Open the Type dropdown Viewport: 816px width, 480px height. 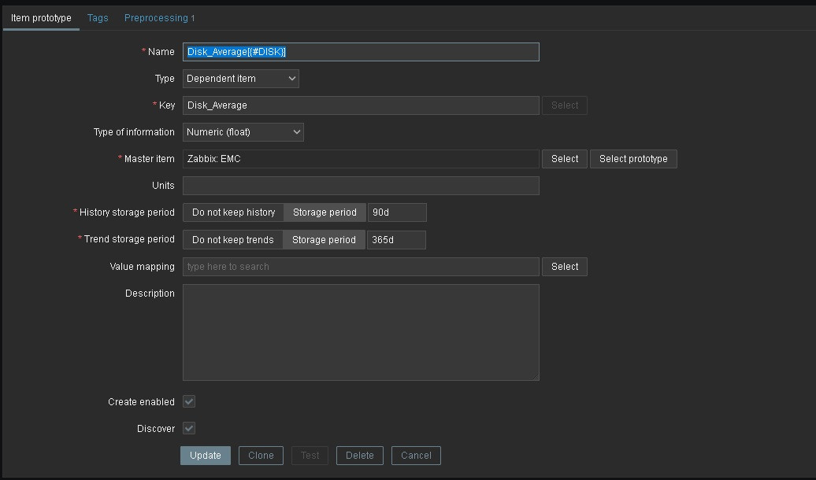(x=241, y=79)
